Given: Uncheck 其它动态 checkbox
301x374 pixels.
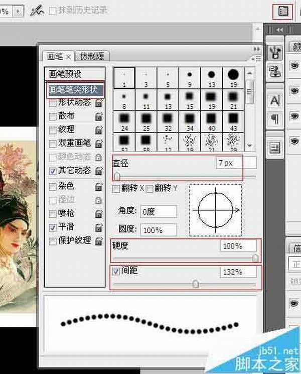Looking at the screenshot, I should [52, 171].
